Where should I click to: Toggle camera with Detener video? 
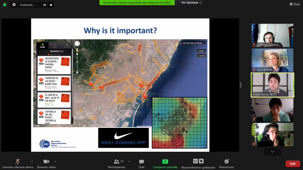[46, 164]
